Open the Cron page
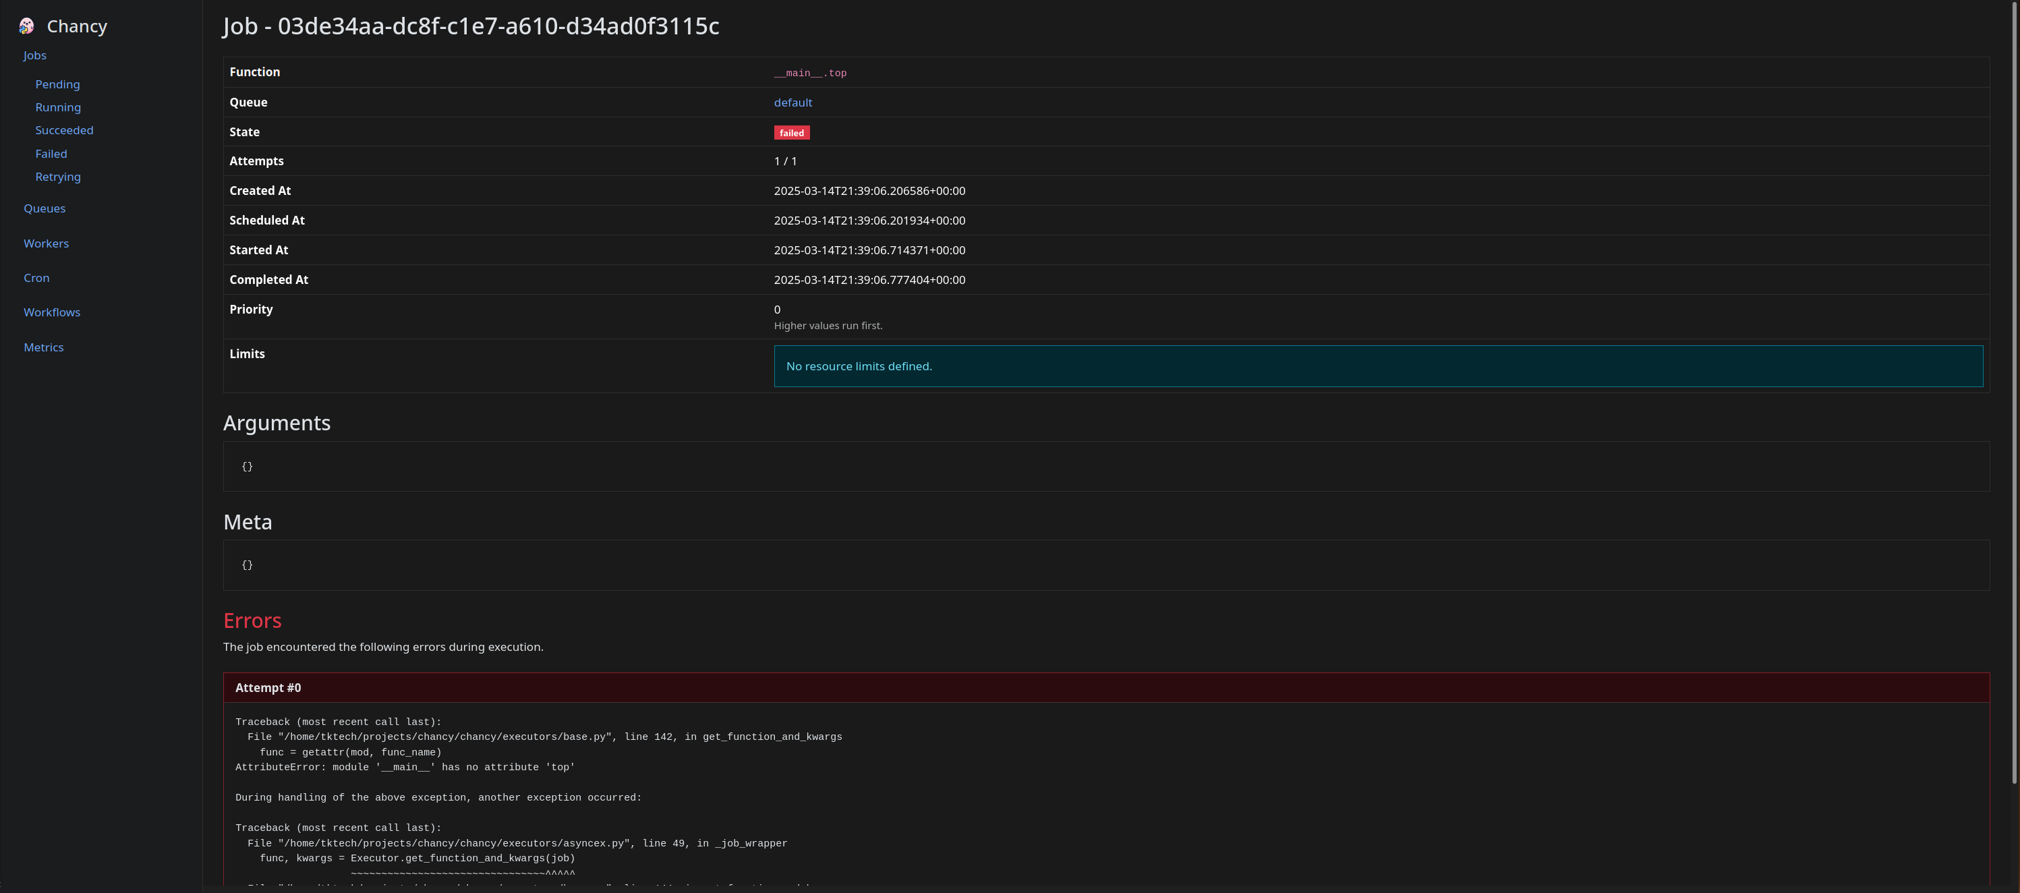Viewport: 2020px width, 893px height. (36, 279)
